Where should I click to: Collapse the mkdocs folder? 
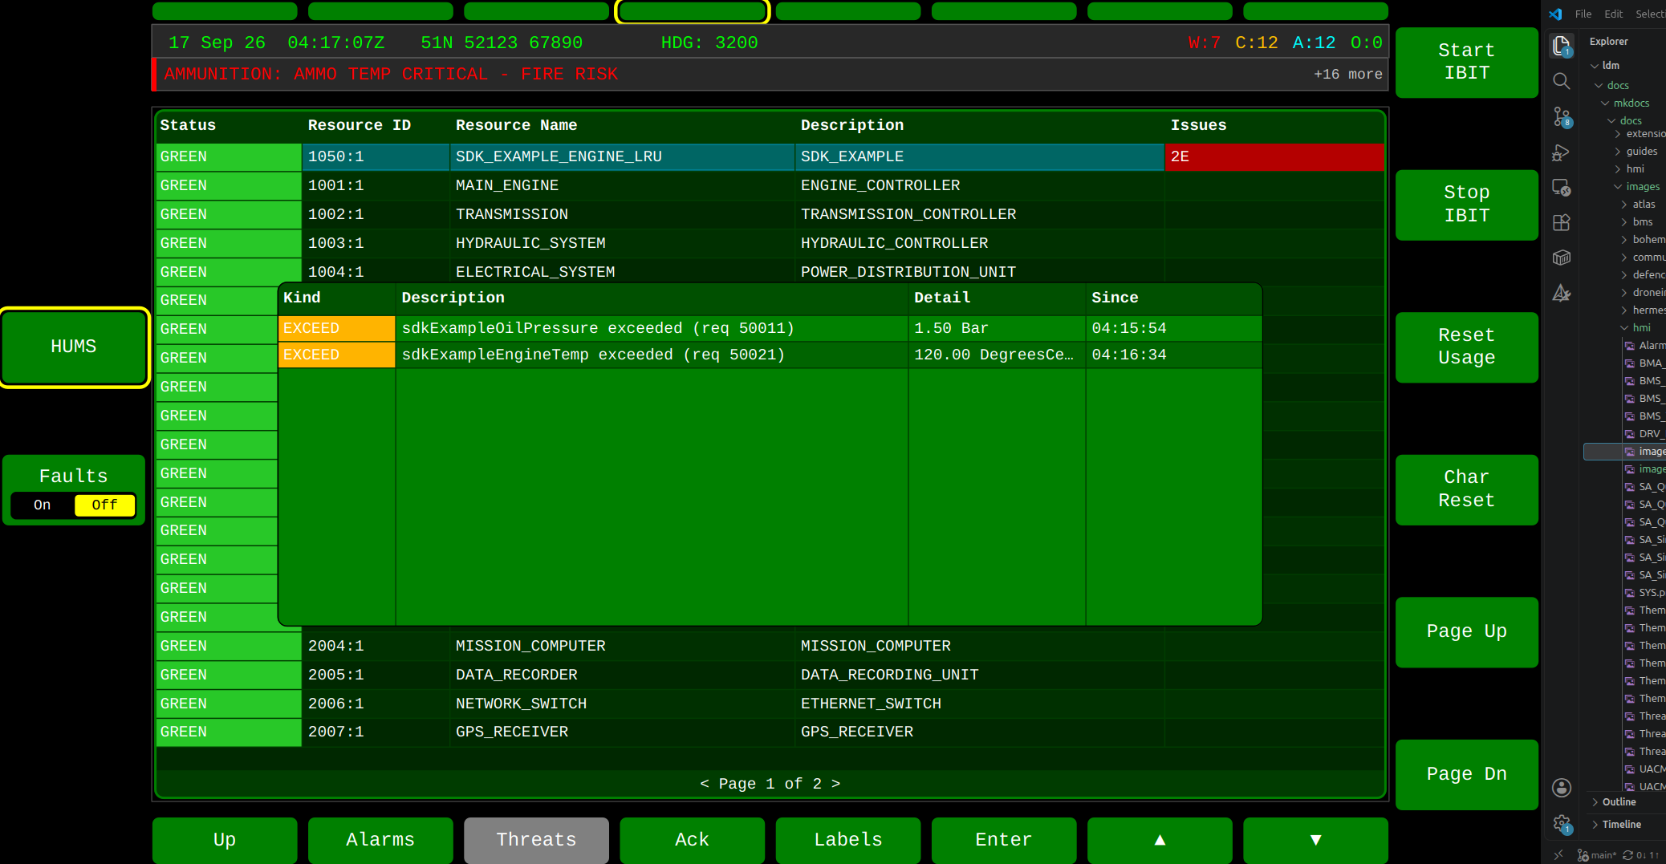click(1605, 103)
